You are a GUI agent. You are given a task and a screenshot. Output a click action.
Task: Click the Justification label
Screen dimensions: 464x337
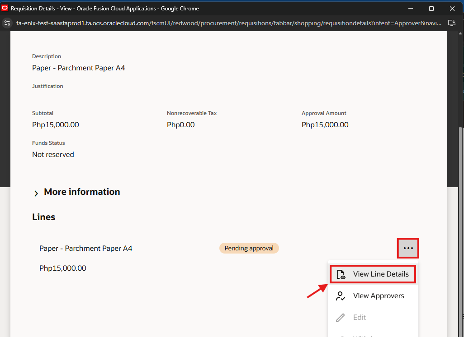(x=47, y=86)
